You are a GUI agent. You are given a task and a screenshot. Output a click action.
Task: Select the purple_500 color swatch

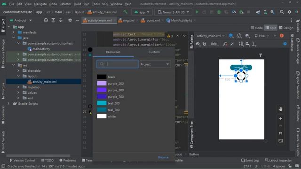click(102, 90)
